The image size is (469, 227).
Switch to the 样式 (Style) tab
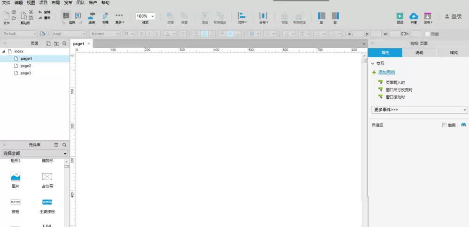pos(454,52)
